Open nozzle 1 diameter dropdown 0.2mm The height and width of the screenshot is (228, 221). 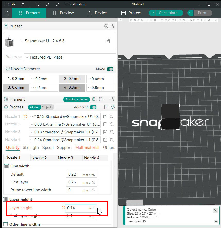(x=44, y=79)
